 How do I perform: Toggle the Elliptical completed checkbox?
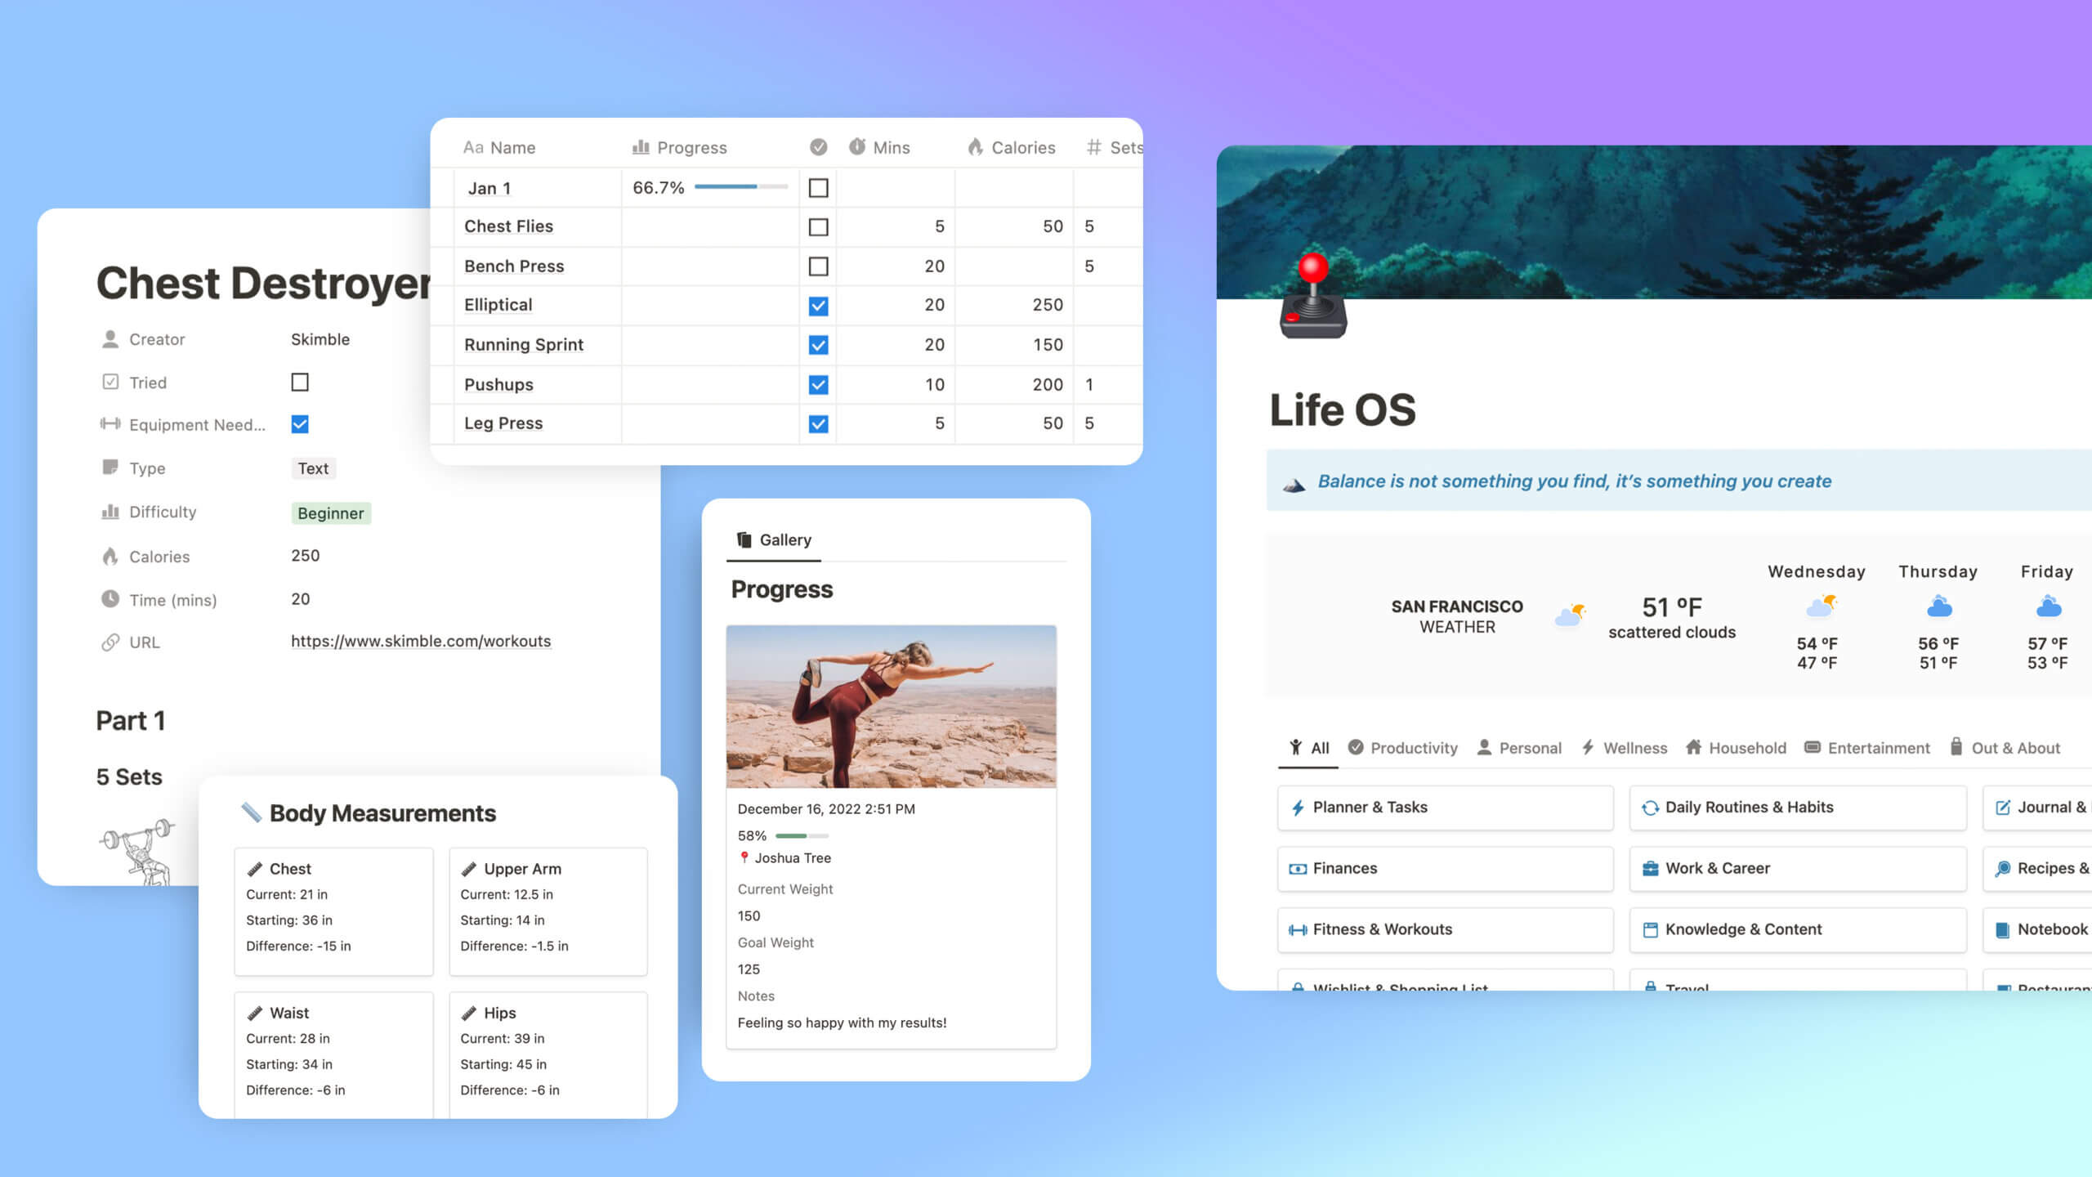tap(819, 307)
